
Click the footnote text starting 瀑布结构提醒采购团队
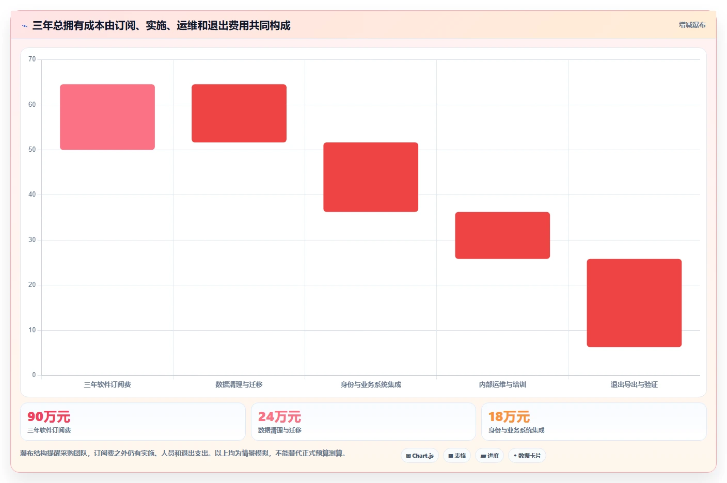[x=183, y=453]
